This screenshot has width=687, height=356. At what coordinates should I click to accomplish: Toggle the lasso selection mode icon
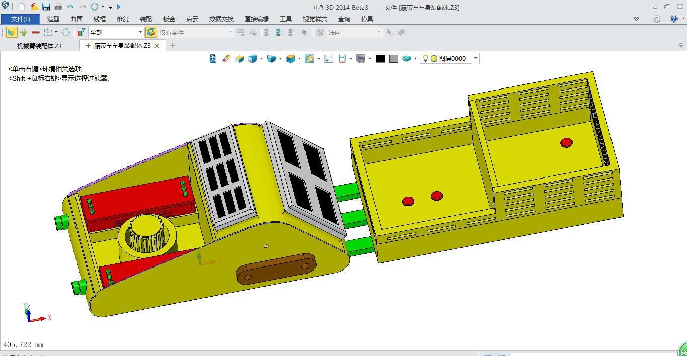point(66,32)
